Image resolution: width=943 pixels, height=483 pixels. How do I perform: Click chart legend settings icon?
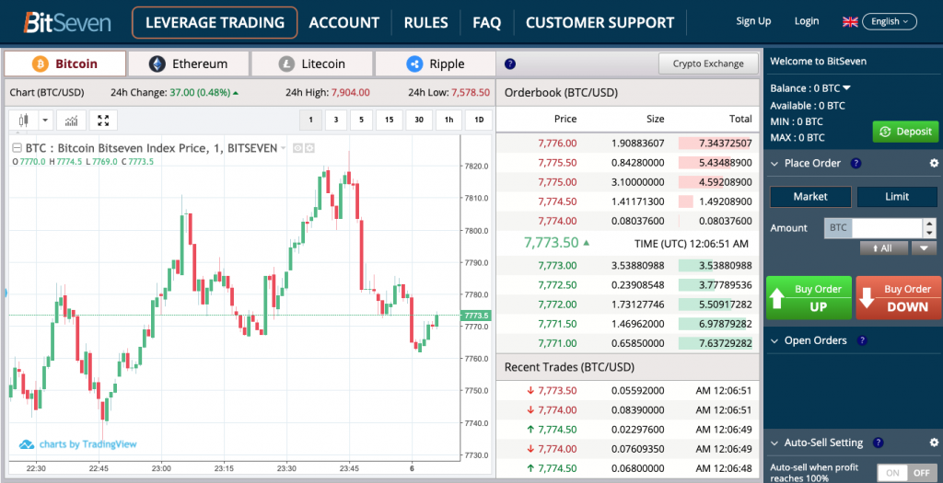tap(309, 148)
